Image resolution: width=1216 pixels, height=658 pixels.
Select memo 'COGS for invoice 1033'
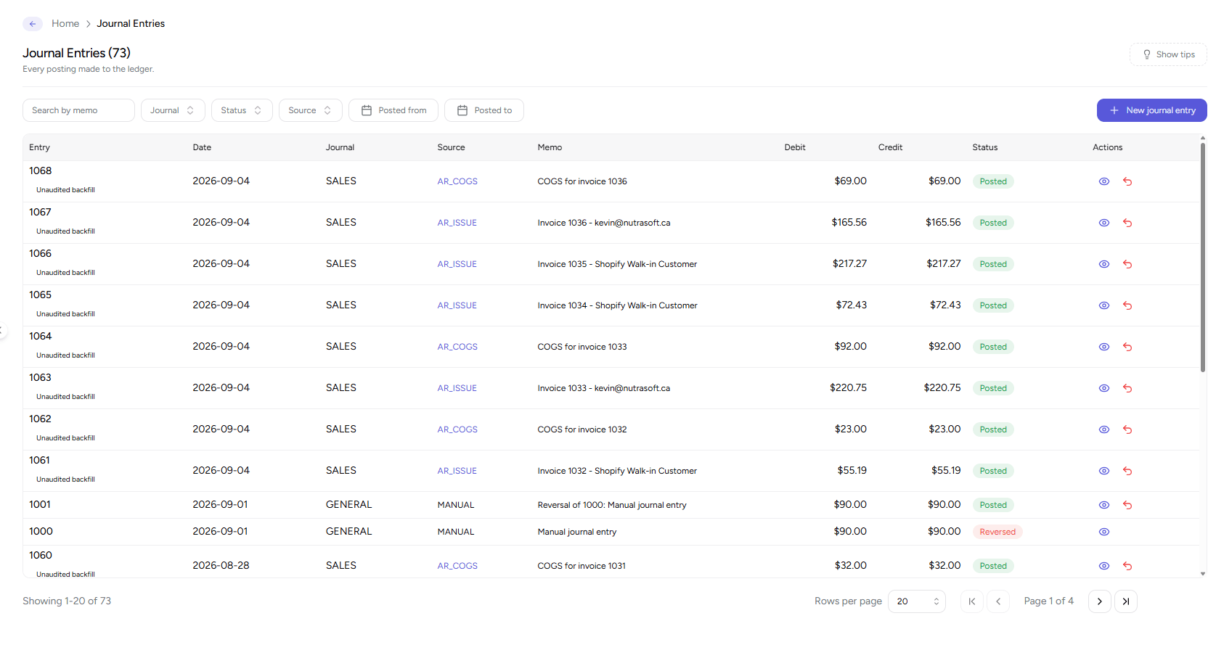point(582,347)
